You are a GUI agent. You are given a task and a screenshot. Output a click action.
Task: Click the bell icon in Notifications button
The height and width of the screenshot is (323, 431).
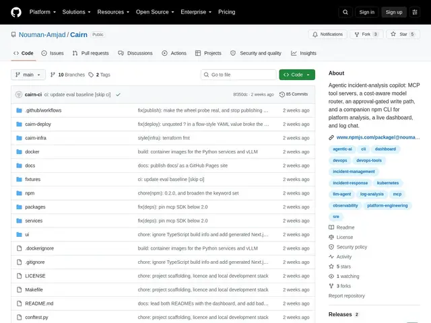point(315,34)
